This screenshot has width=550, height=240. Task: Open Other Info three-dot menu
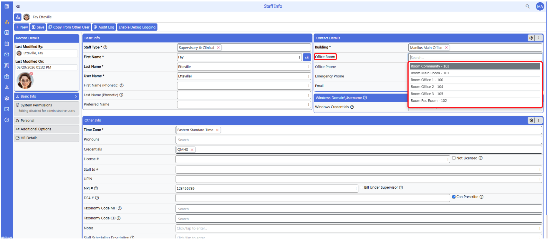[x=539, y=120]
